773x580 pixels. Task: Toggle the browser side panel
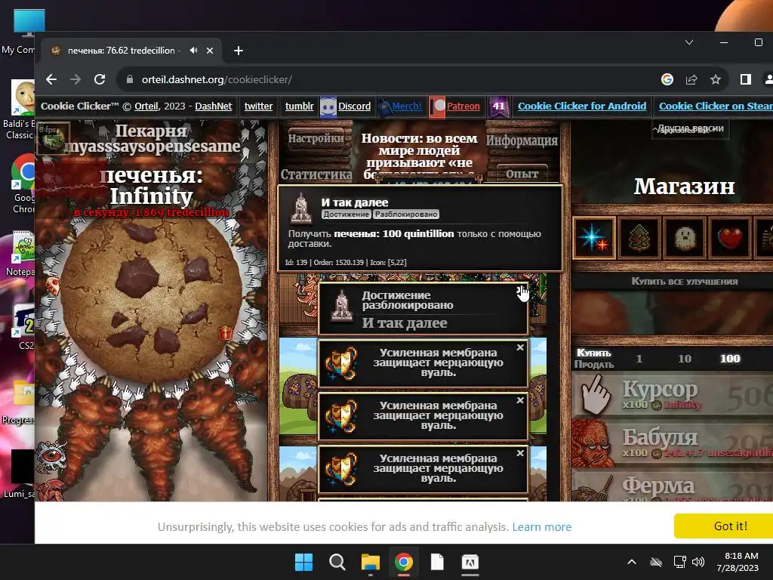pos(745,79)
